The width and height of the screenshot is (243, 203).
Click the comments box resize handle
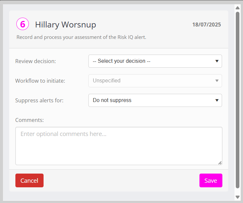click(220, 162)
